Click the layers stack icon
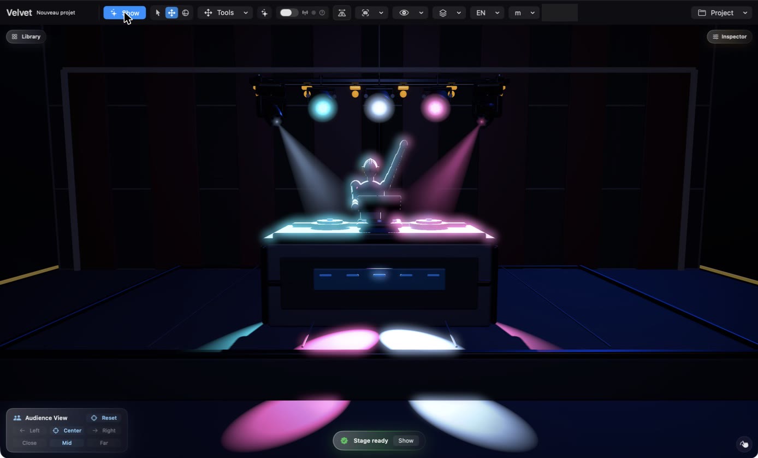Viewport: 758px width, 458px height. (x=443, y=13)
